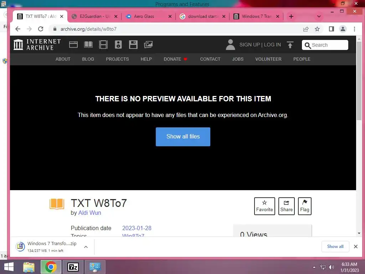Viewport: 365px width, 274px height.
Task: Show hidden tray icons arrow
Action: pos(314,267)
